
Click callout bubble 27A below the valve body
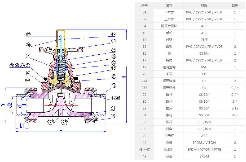51,122
